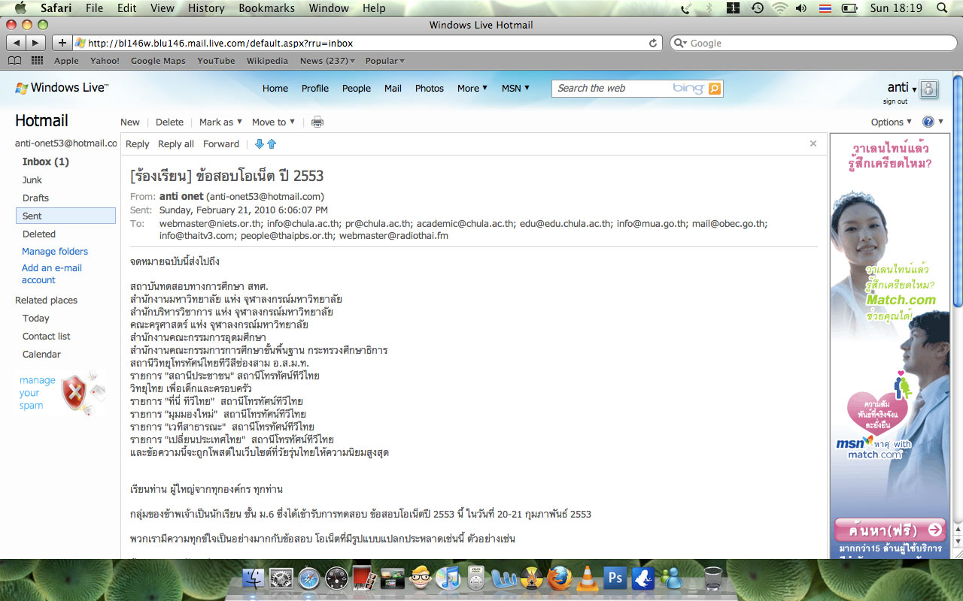Compose a New message
Image resolution: width=963 pixels, height=601 pixels.
(130, 122)
